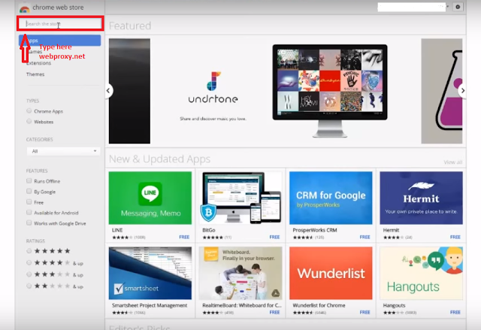Open the Extensions sidebar section
The height and width of the screenshot is (330, 481).
pyautogui.click(x=38, y=63)
